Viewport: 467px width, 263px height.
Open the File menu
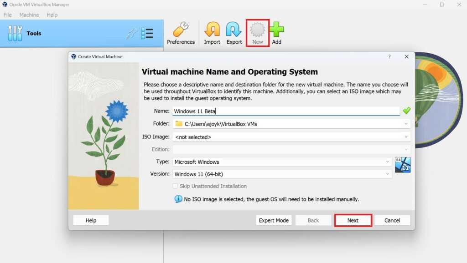[7, 15]
